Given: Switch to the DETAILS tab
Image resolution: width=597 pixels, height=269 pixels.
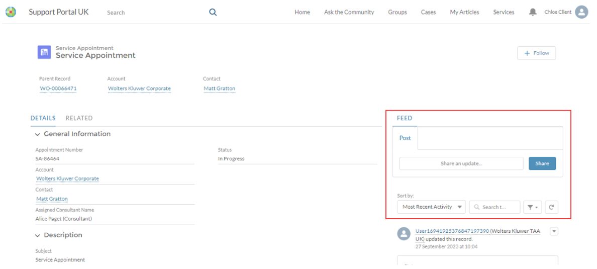Looking at the screenshot, I should pyautogui.click(x=43, y=118).
